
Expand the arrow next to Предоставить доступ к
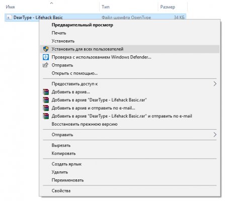(x=215, y=84)
